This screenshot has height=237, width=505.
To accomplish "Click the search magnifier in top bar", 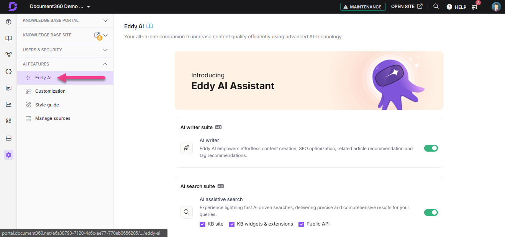I will pyautogui.click(x=436, y=7).
